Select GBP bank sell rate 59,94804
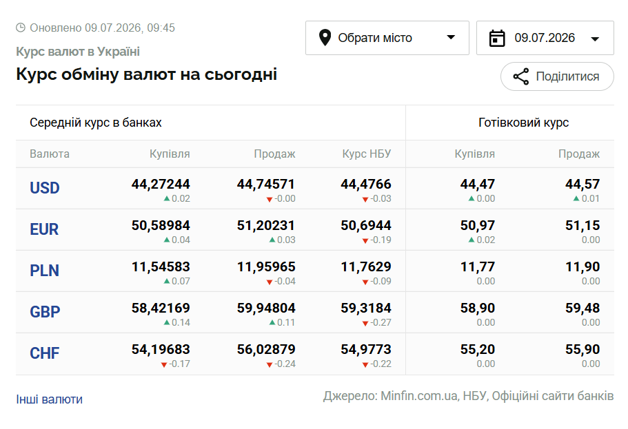 pos(266,308)
